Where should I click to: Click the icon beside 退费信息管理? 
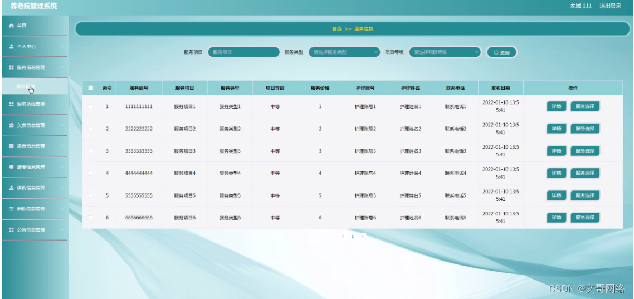(11, 146)
